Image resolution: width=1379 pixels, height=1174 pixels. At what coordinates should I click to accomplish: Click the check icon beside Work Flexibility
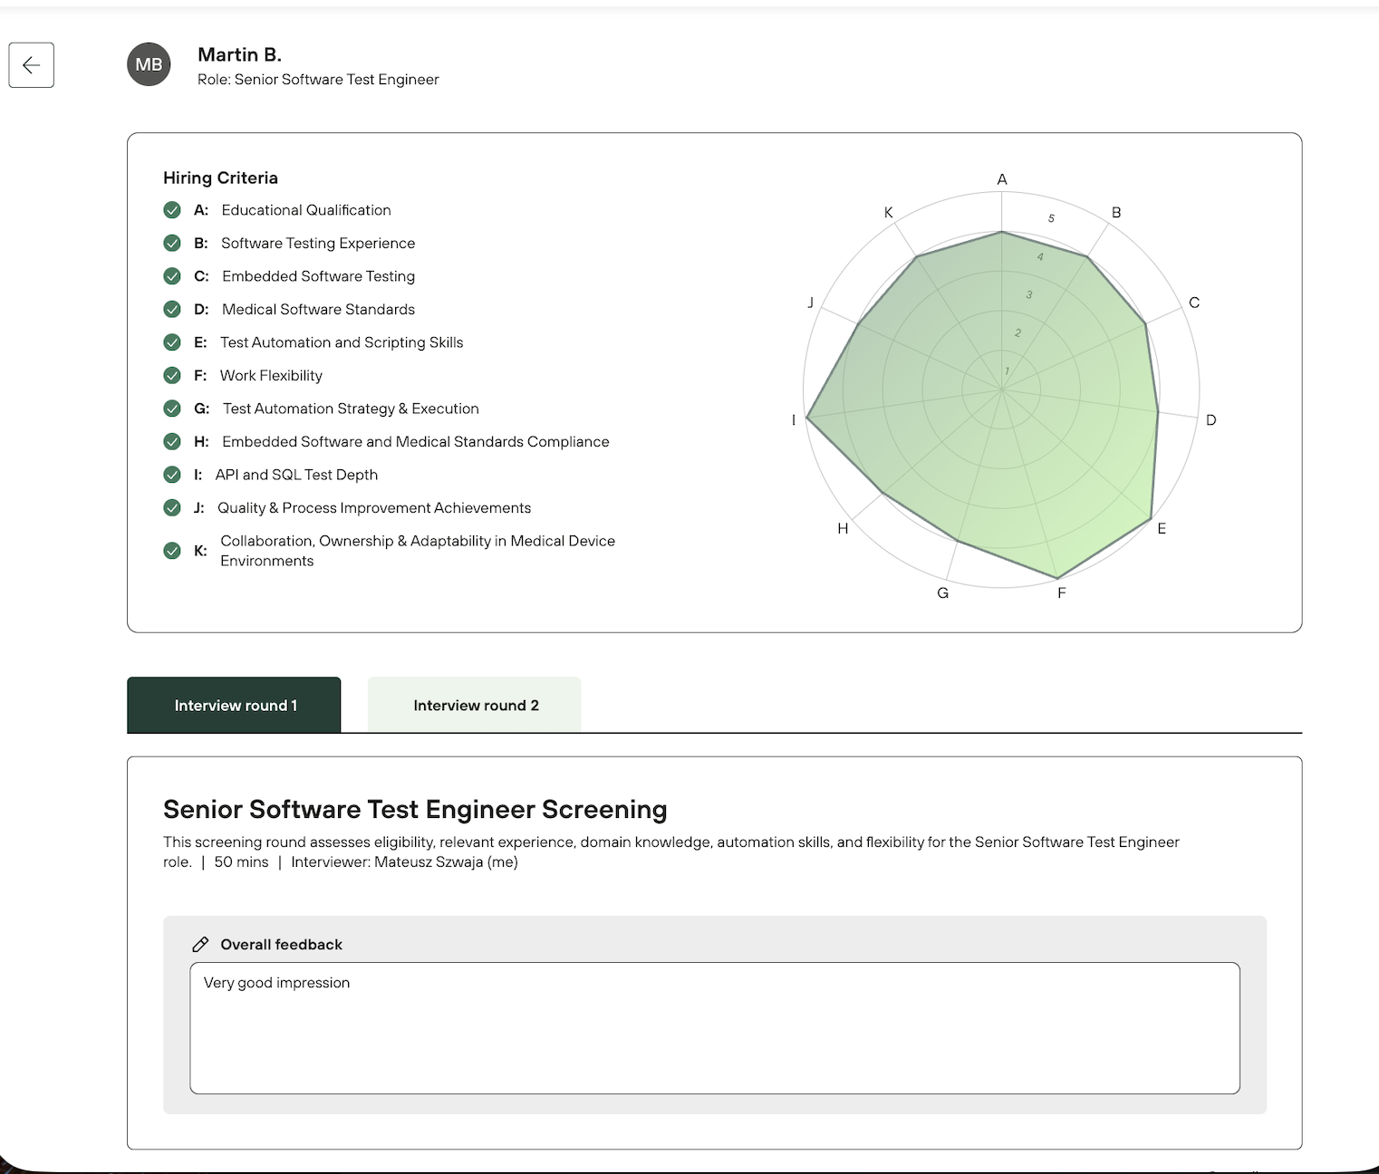click(172, 375)
